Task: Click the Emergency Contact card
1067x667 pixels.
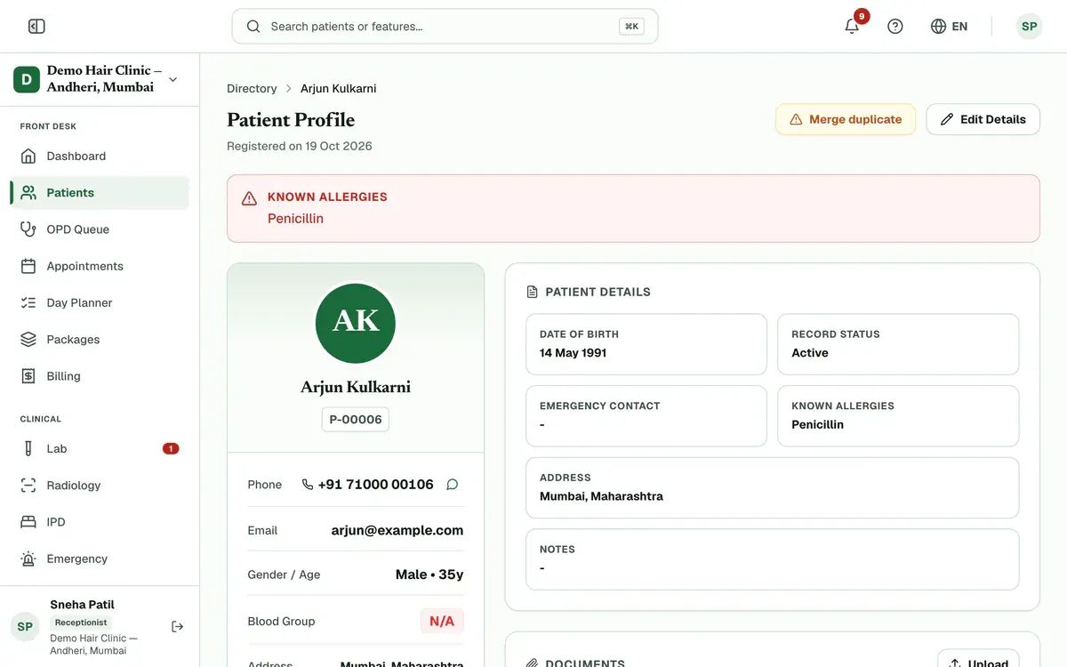Action: tap(646, 416)
